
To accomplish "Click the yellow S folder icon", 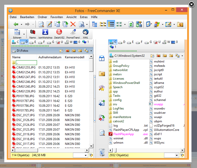I will 180,24.
